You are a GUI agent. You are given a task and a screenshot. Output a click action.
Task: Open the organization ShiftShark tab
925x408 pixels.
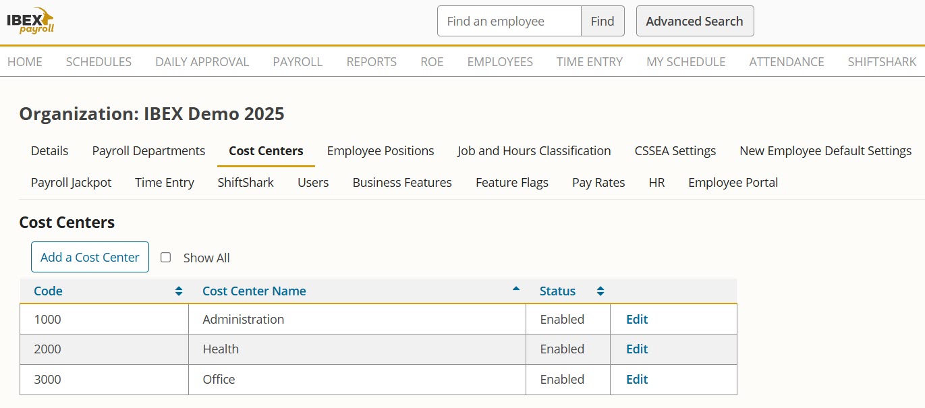pos(246,183)
